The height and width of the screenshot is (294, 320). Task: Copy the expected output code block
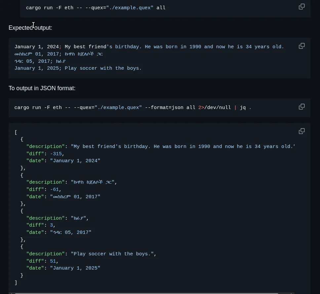point(301,46)
